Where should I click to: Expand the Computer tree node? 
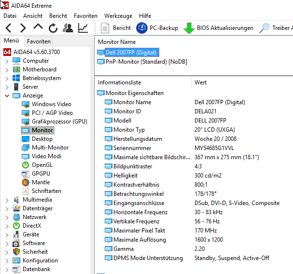tap(7, 61)
